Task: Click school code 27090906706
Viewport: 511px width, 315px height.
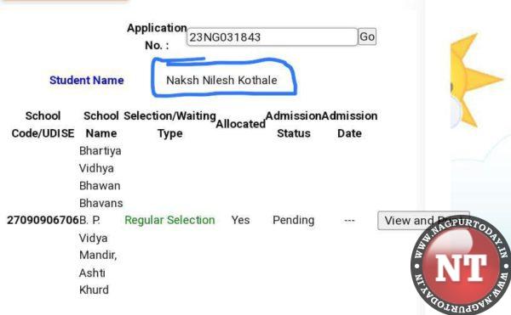Action: 43,220
